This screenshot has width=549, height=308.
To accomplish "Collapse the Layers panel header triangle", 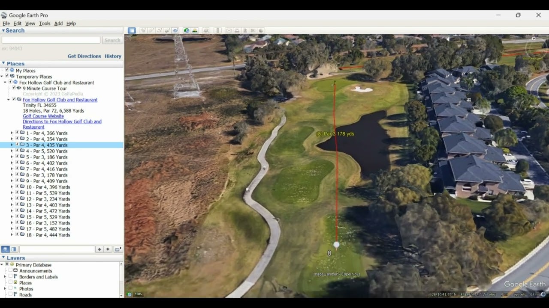I will 3,258.
